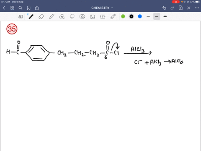Close the editing toolbar with X
Screen dimensions: 201x151
coord(189,8)
